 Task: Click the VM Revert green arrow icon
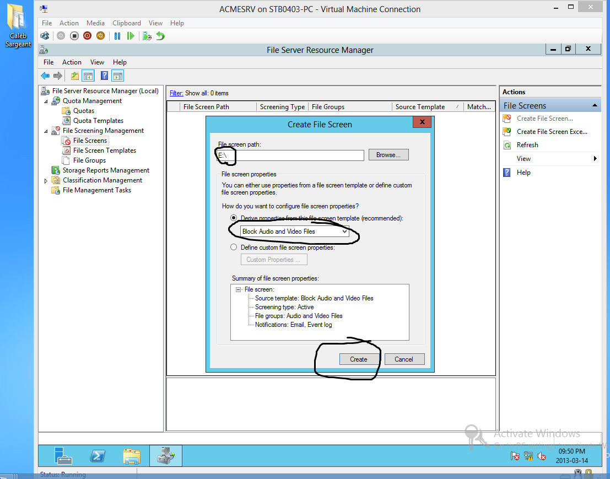pos(160,36)
